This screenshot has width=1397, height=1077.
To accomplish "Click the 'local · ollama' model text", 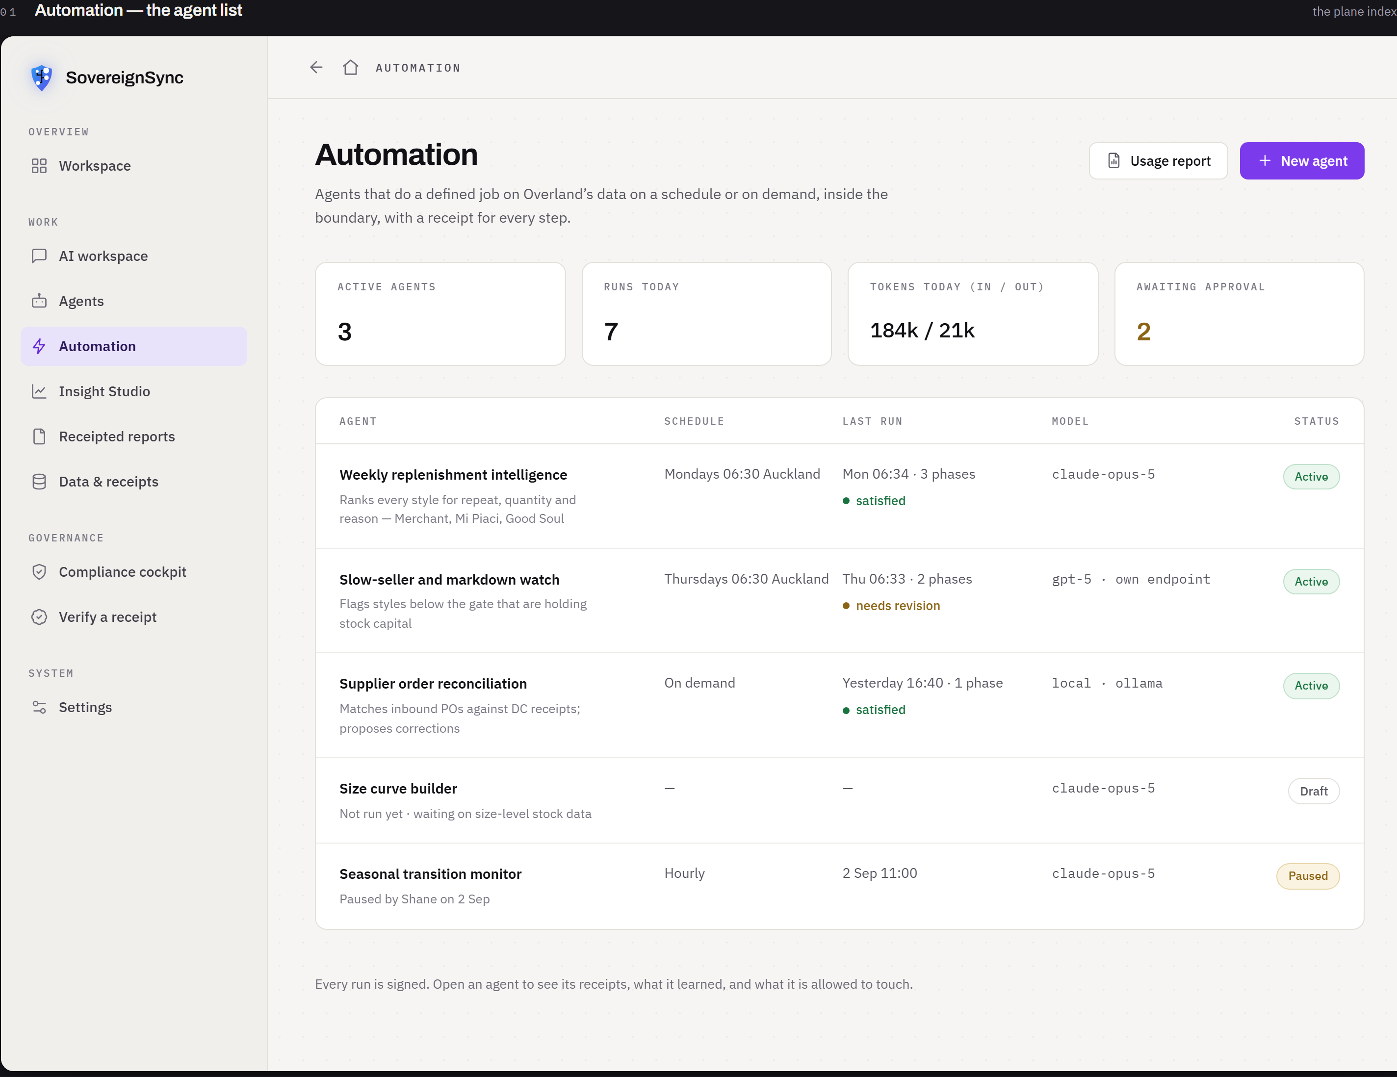I will coord(1107,683).
